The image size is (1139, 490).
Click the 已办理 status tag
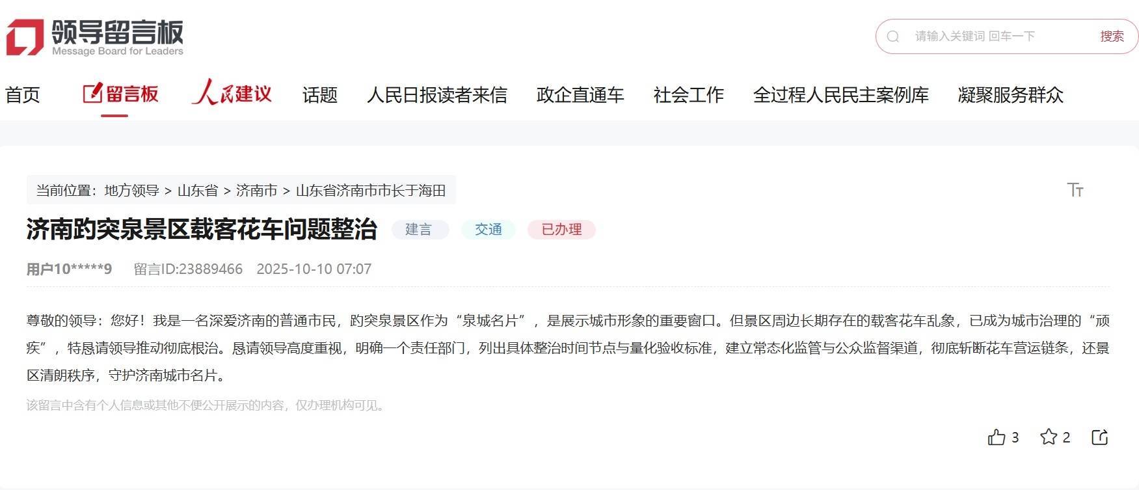(561, 230)
